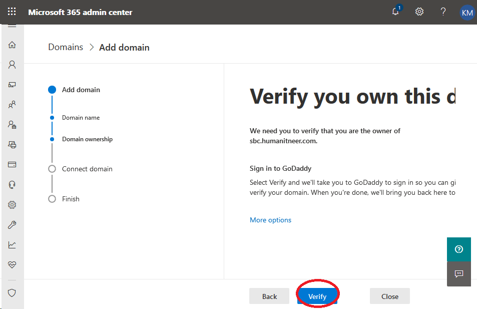Open Billing card icon in sidebar
Screen dimensions: 477x309
pyautogui.click(x=12, y=165)
